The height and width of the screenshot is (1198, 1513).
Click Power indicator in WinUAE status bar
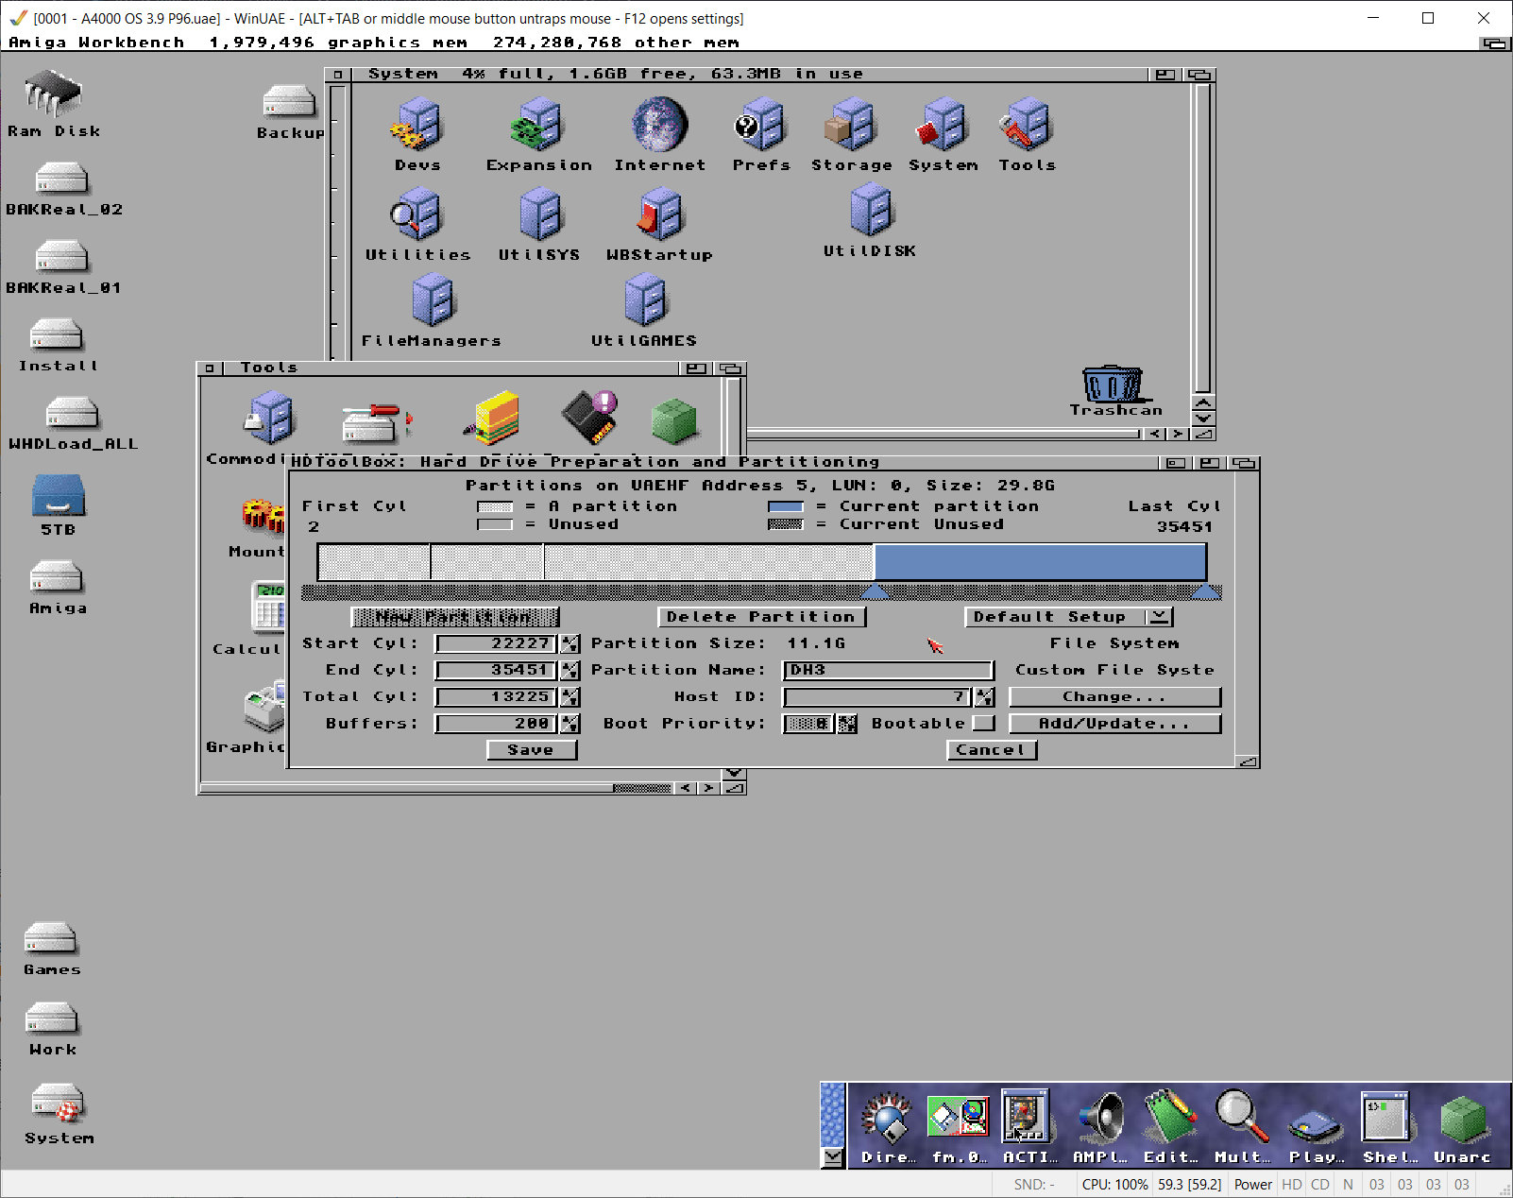click(1252, 1185)
